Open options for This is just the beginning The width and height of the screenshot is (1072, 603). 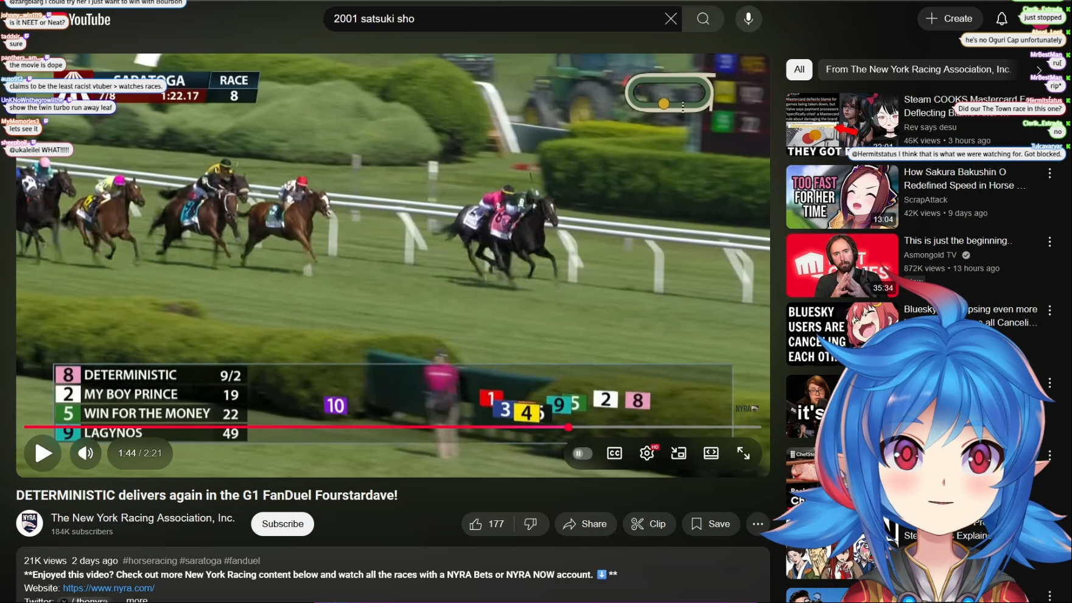click(1049, 242)
